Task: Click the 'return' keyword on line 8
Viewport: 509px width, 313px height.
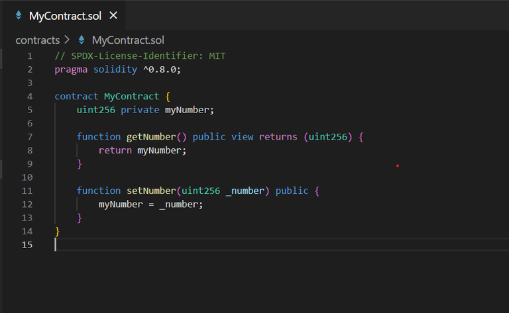Action: tap(115, 150)
